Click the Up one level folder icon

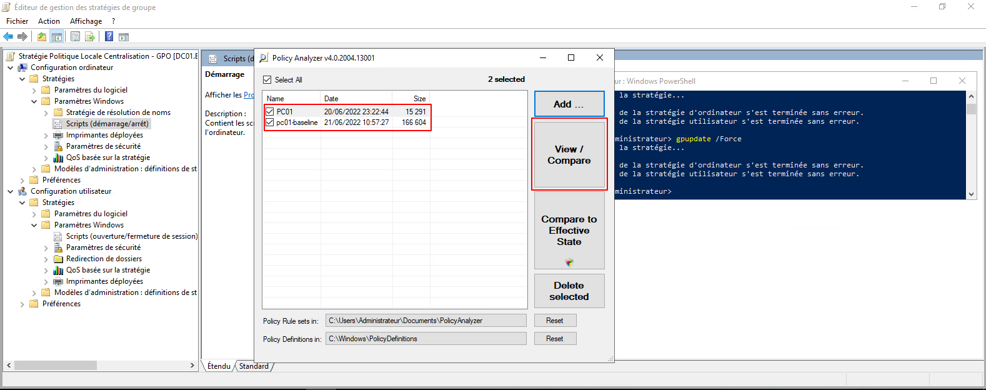pyautogui.click(x=41, y=37)
